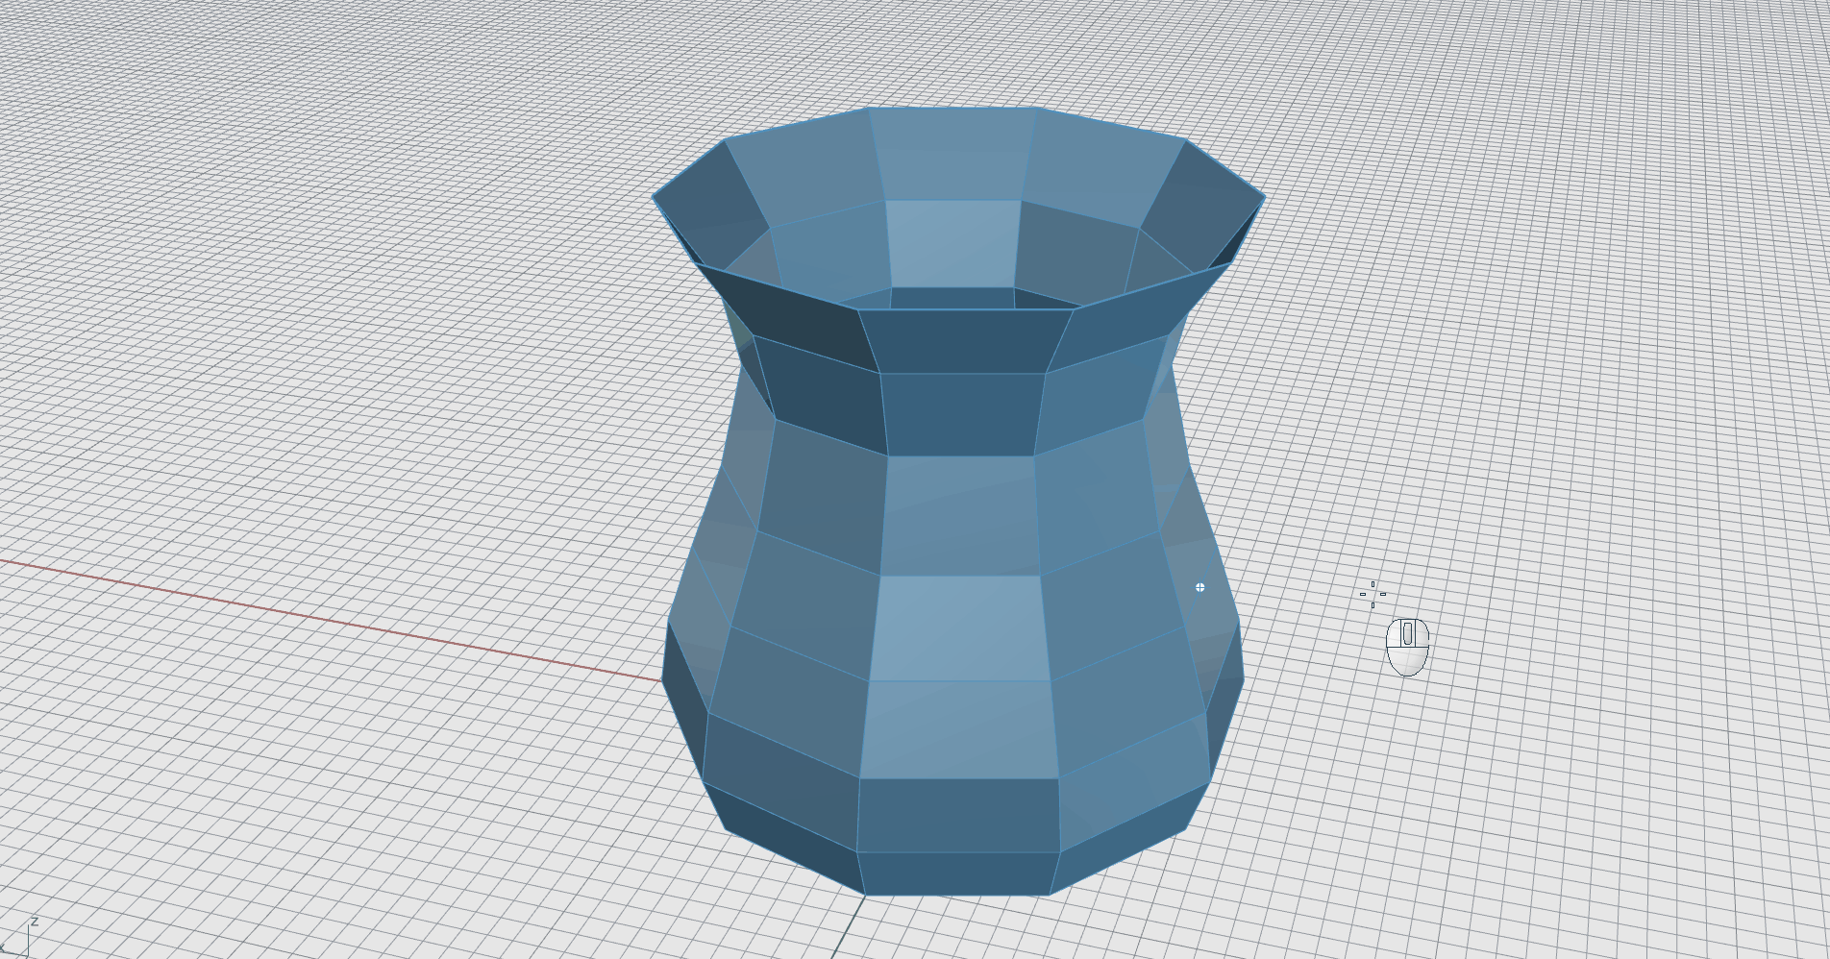Select the bright inner back face inside the vase

click(x=952, y=242)
